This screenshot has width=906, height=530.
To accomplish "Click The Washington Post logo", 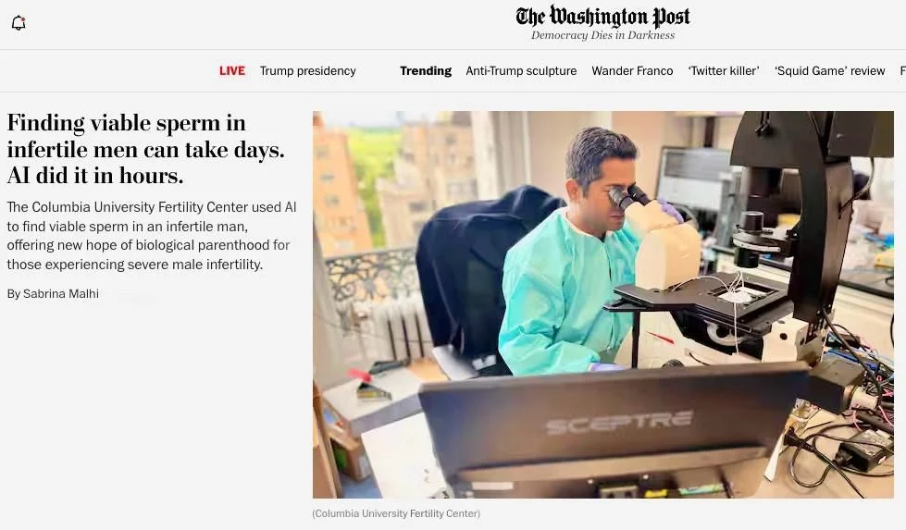I will pos(602,16).
